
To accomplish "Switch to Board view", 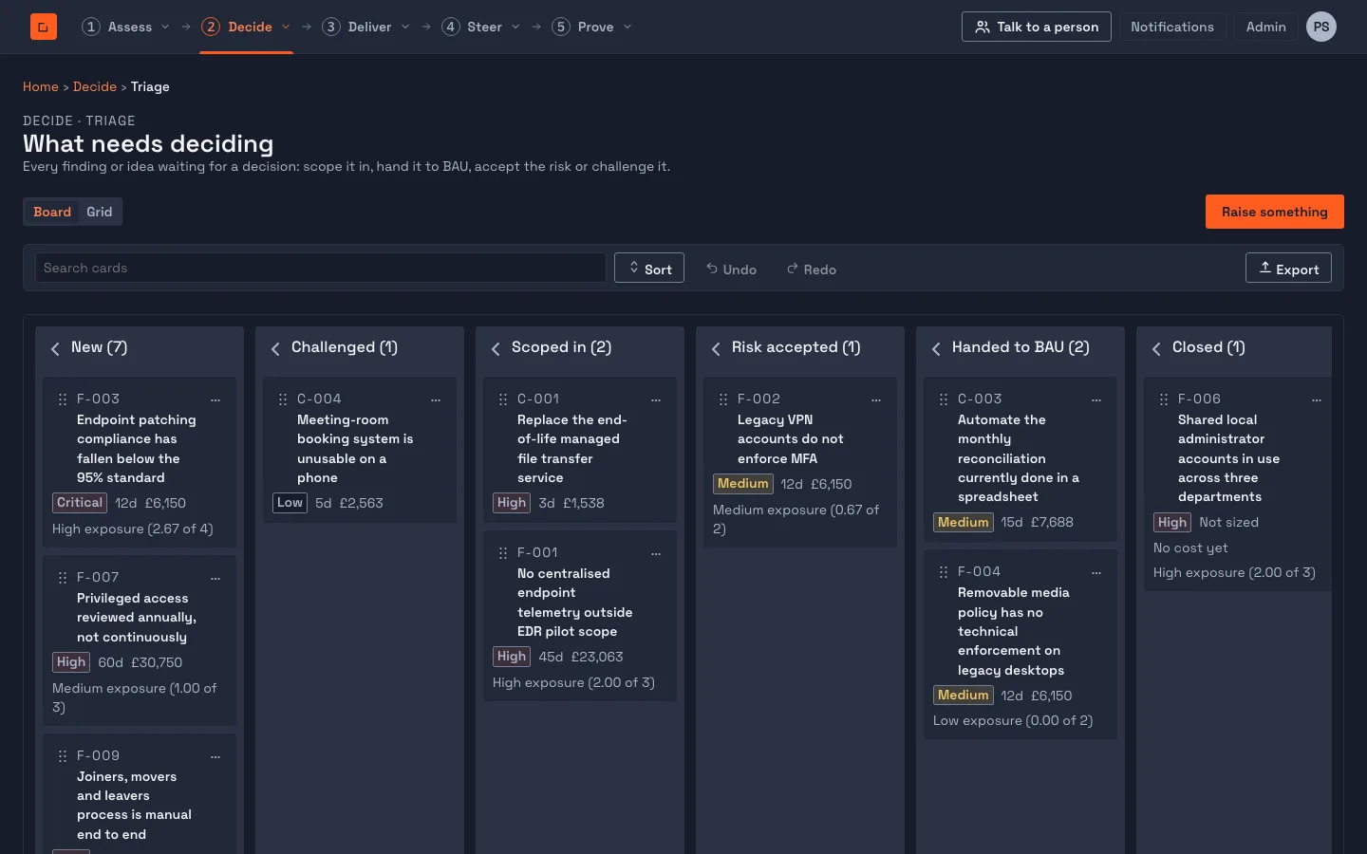I will [x=52, y=212].
